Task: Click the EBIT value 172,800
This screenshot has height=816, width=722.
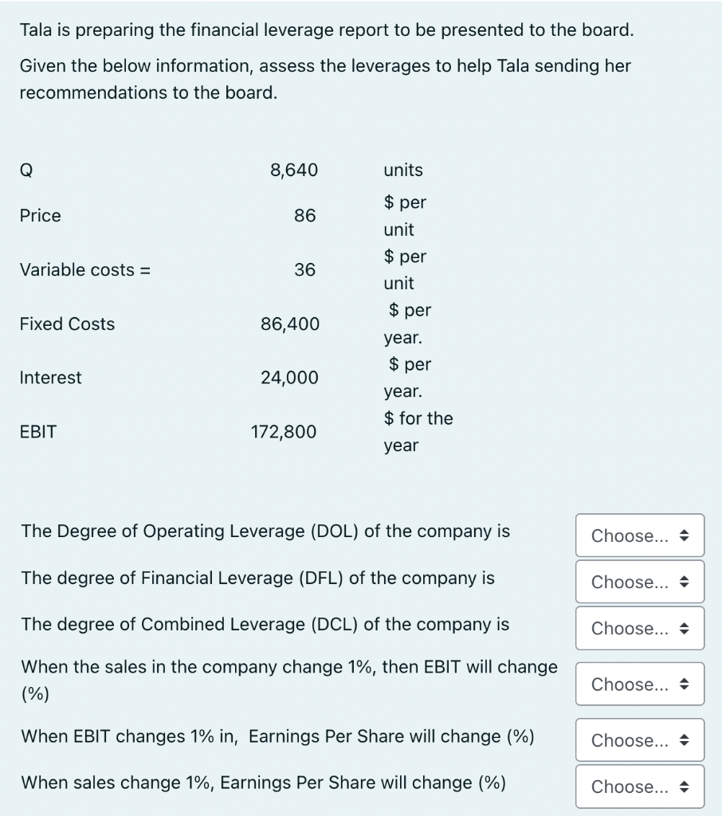Action: 284,432
